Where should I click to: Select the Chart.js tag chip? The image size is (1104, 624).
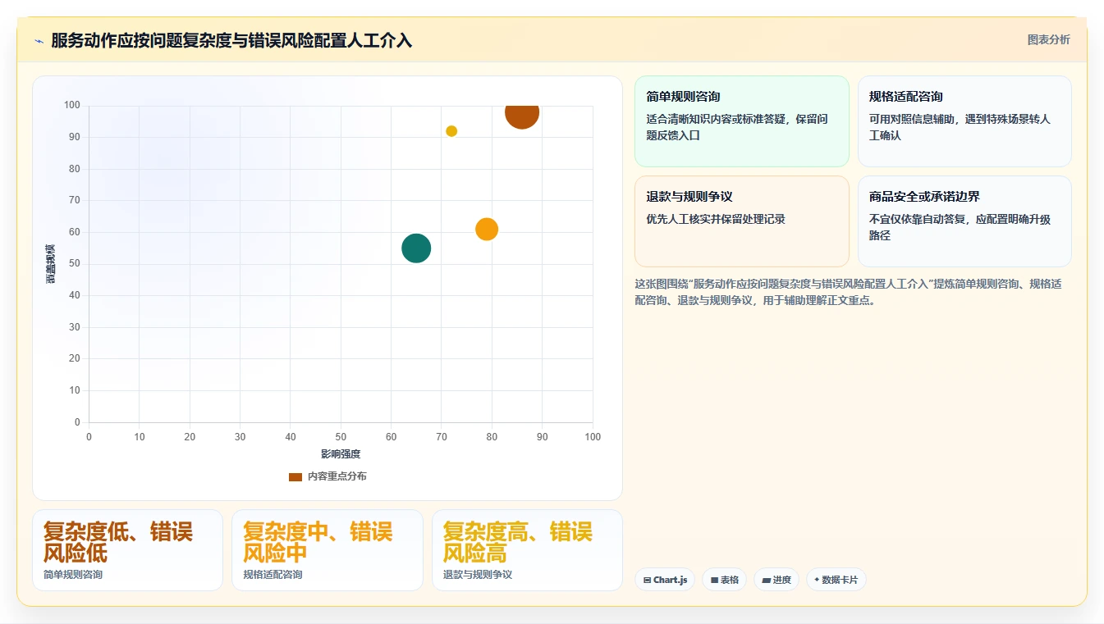(x=665, y=580)
